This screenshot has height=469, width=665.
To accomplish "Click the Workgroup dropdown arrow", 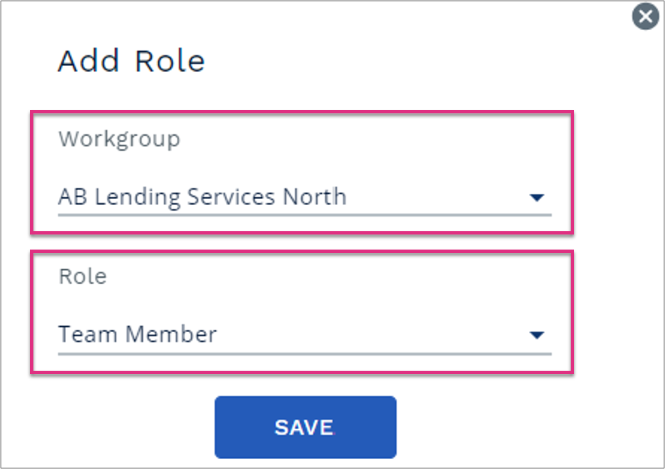I will click(x=537, y=197).
